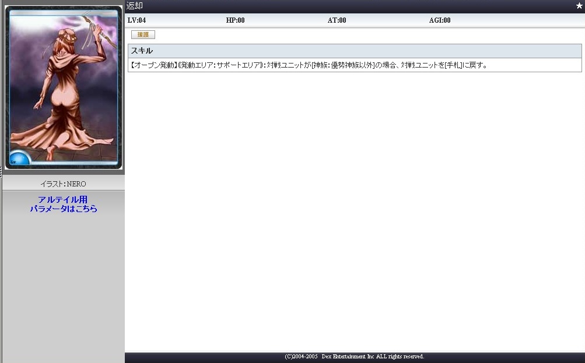Click the LV:04 stat value
585x363 pixels.
pos(136,20)
